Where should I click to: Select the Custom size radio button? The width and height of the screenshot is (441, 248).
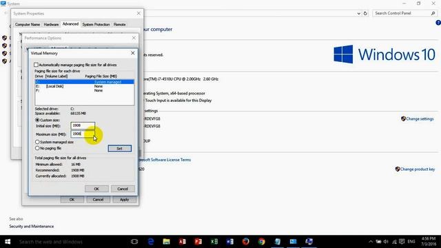[37, 120]
